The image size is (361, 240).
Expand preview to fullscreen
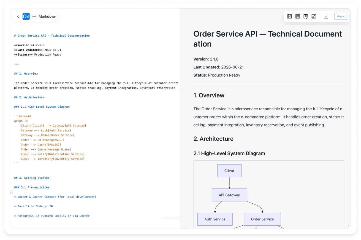coord(314,17)
